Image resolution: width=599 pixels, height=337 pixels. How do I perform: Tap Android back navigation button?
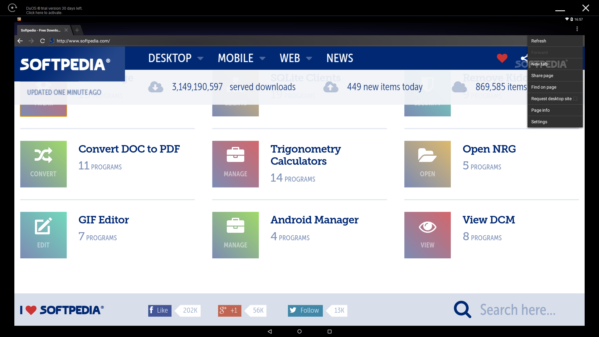tap(270, 331)
